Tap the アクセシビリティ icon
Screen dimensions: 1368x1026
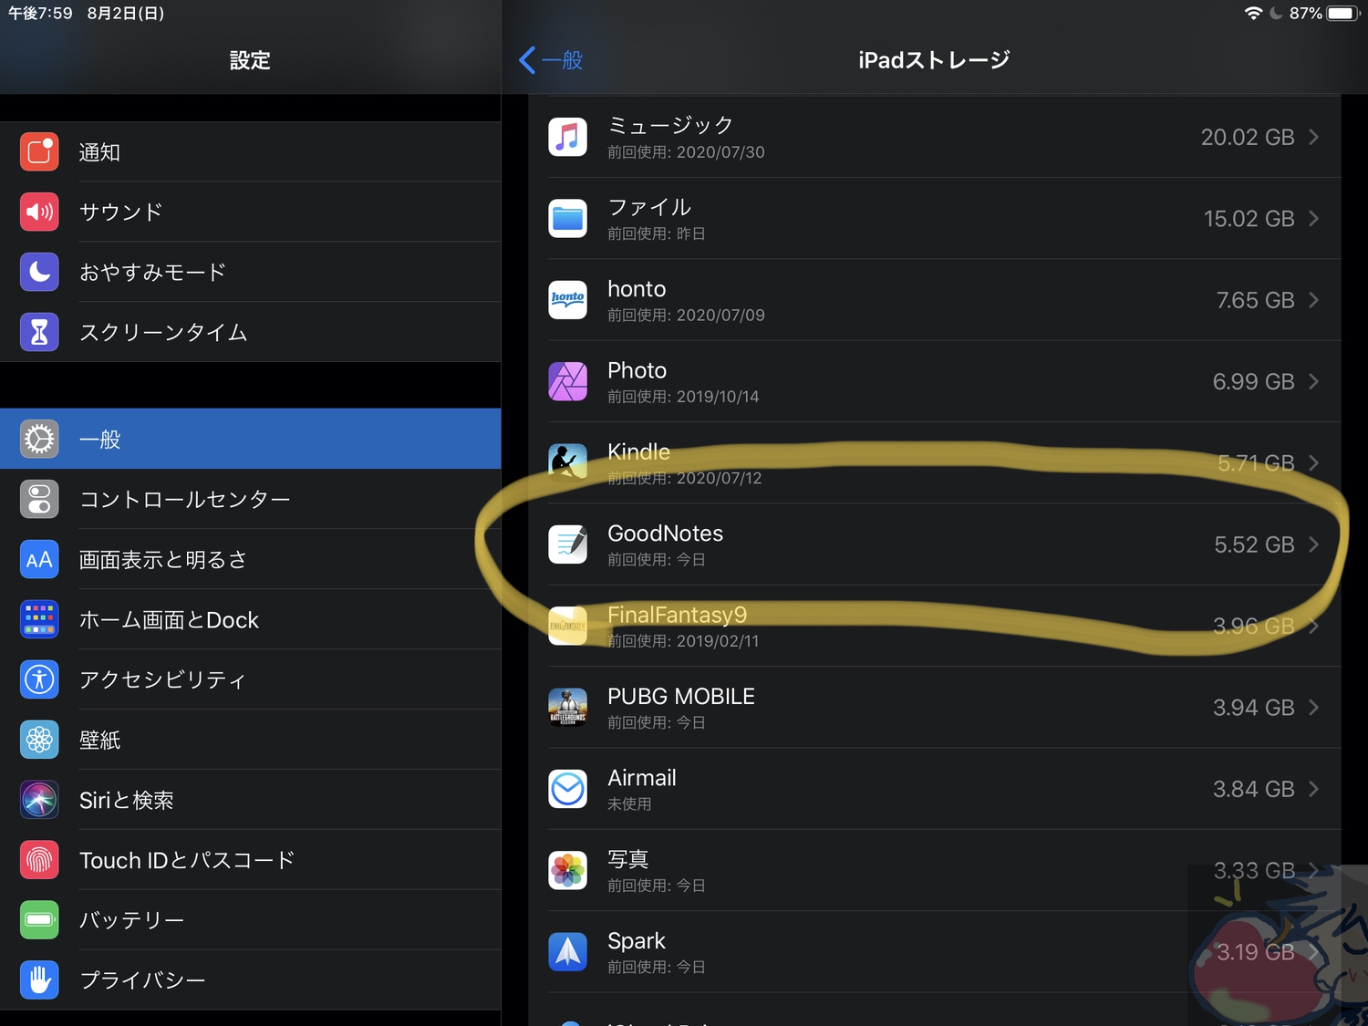pyautogui.click(x=39, y=680)
